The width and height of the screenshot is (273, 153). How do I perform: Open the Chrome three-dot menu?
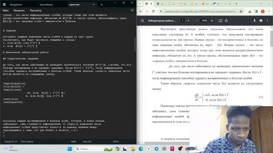click(x=269, y=11)
